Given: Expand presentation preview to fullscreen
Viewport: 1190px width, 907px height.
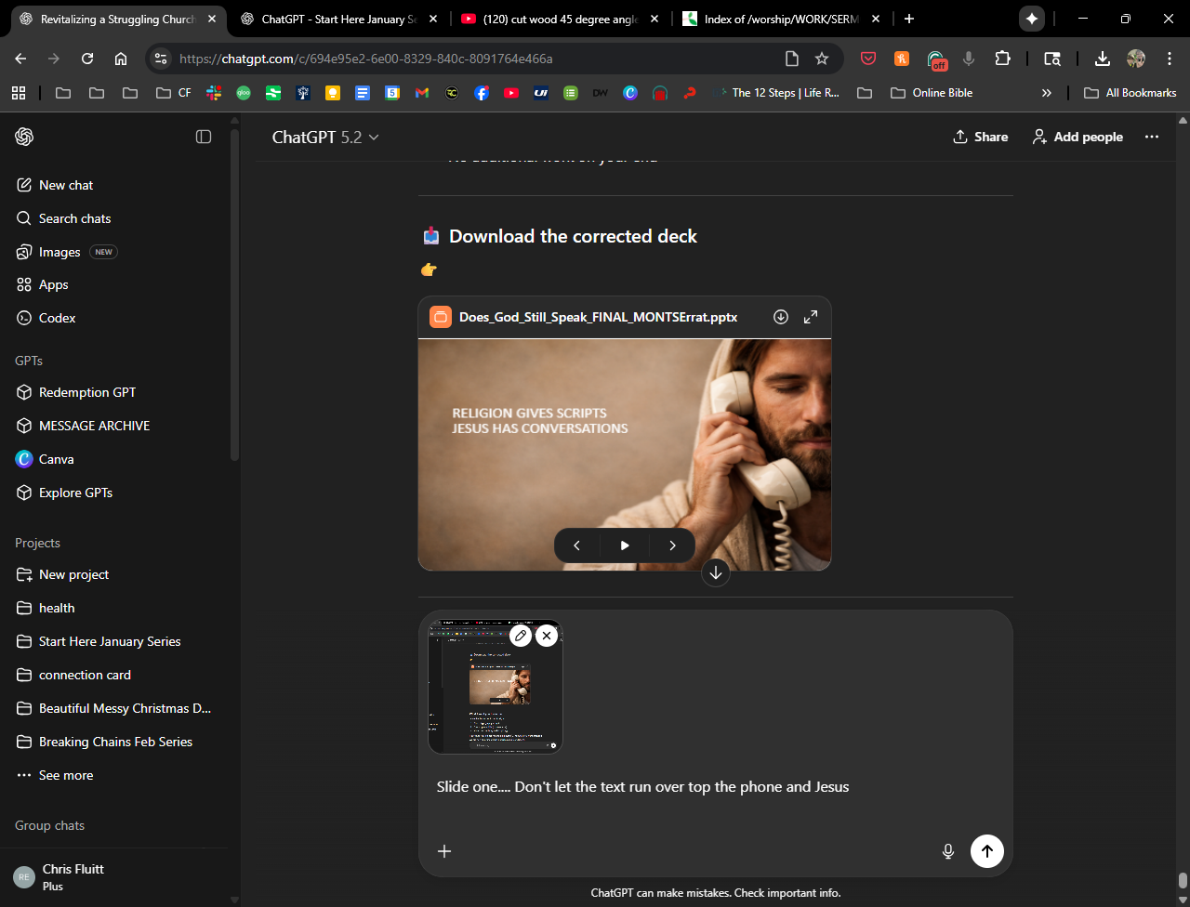Looking at the screenshot, I should pos(811,317).
